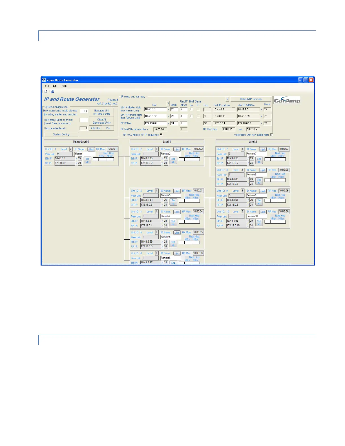Click the help question mark beside Net column

pos(168,104)
